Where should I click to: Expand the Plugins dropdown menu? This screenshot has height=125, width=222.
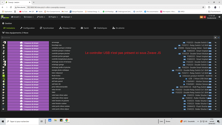(x=53, y=17)
